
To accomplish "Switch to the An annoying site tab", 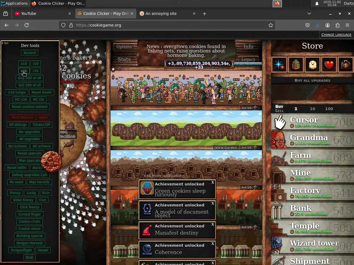I will [168, 14].
